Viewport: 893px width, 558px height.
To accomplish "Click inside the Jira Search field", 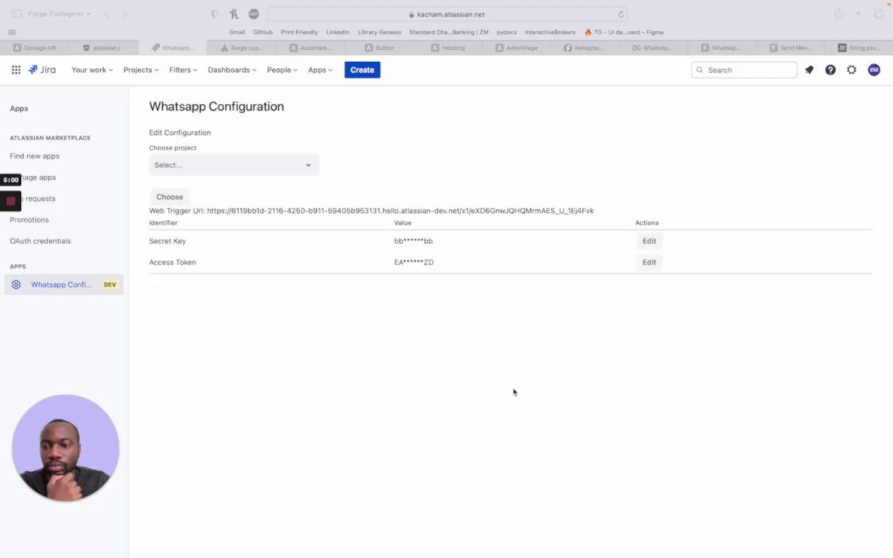I will (744, 70).
